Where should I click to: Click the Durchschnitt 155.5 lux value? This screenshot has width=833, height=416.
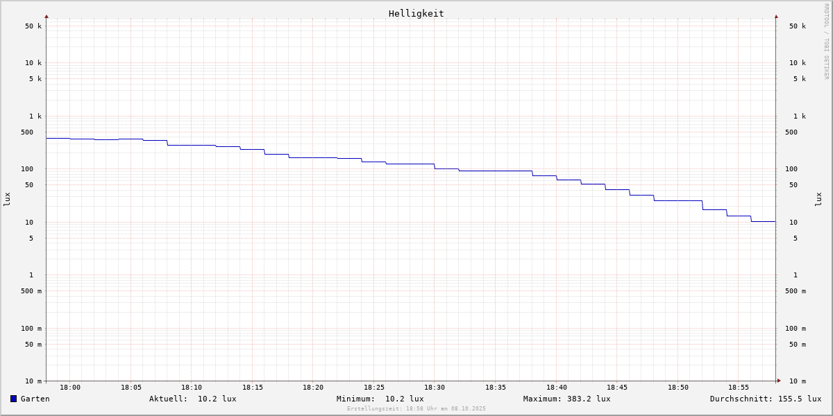[x=765, y=399]
